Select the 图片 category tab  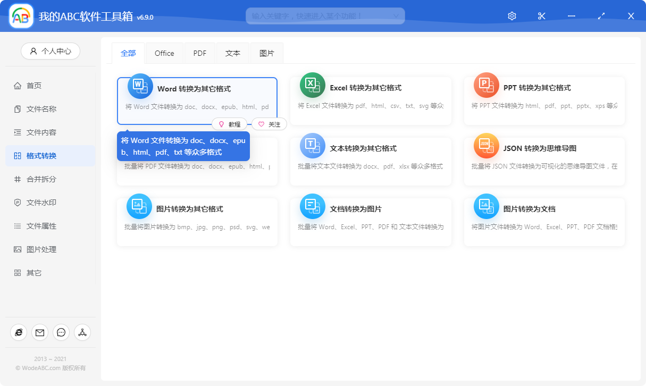266,53
